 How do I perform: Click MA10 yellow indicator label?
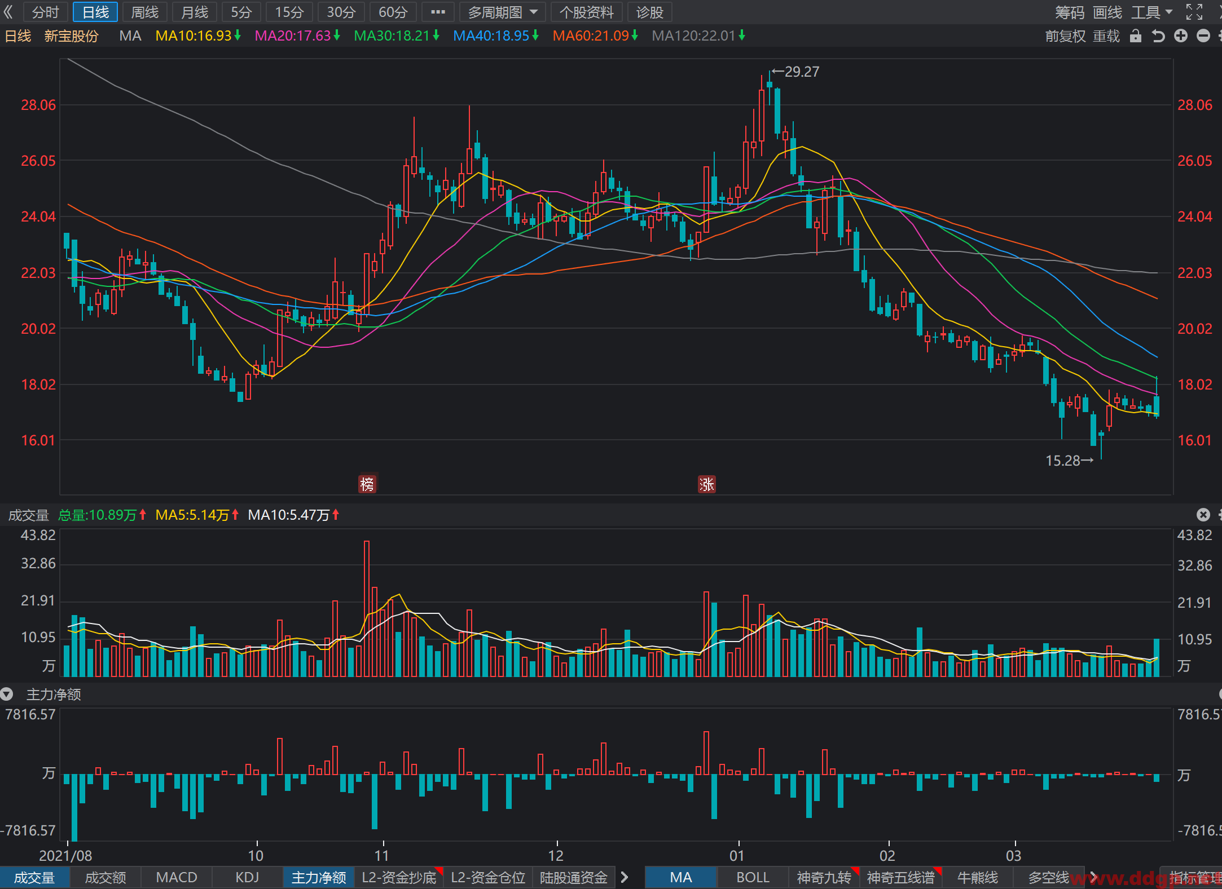point(198,36)
